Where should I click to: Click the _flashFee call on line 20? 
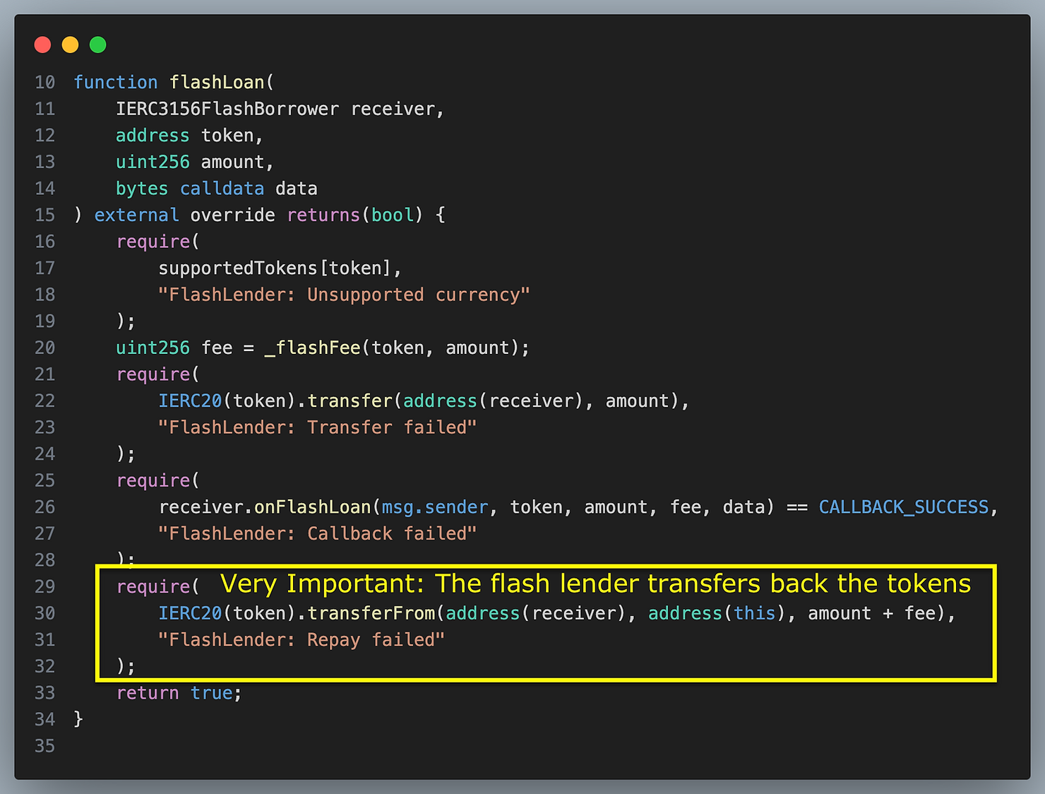(312, 348)
